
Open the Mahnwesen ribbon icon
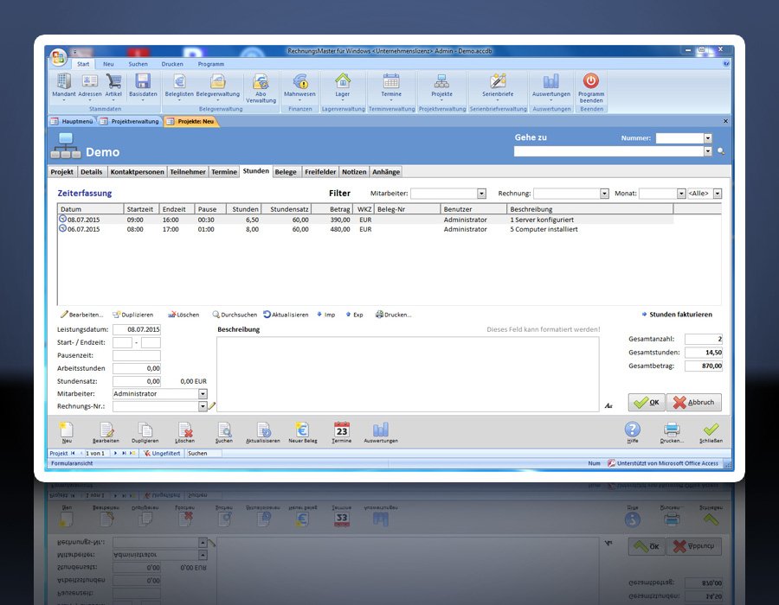tap(299, 83)
